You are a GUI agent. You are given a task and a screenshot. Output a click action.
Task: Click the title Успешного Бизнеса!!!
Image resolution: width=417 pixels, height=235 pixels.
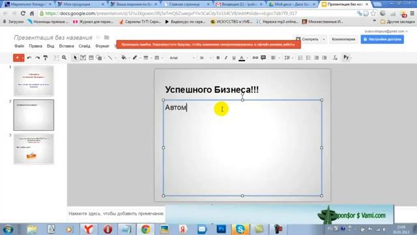tap(212, 89)
